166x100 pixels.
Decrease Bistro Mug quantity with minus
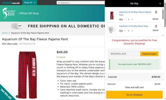click(125, 31)
